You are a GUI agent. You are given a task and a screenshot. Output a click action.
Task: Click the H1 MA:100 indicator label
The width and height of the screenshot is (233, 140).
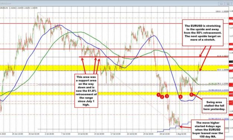(x=219, y=90)
